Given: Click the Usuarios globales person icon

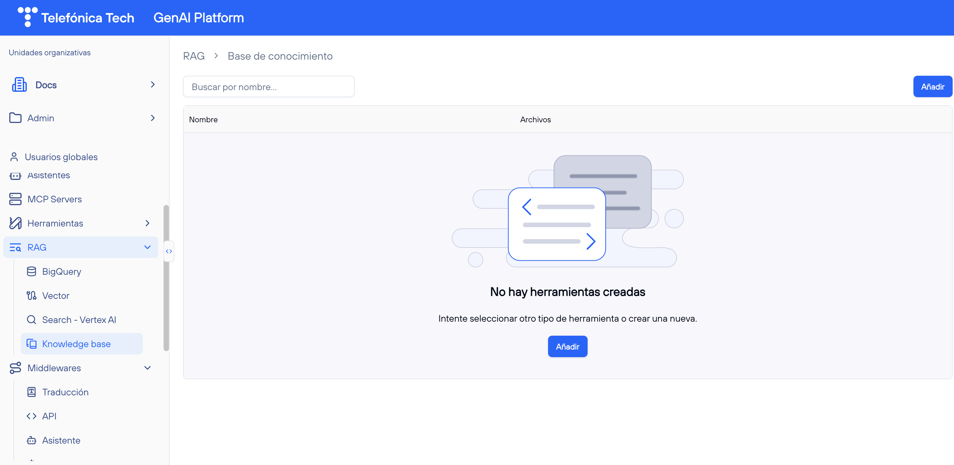Looking at the screenshot, I should tap(14, 157).
